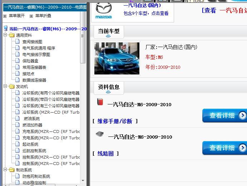Screen dimensions: 247x186
Task: Click the arrow icon under 资料信息 tab
Action: pyautogui.click(x=108, y=92)
